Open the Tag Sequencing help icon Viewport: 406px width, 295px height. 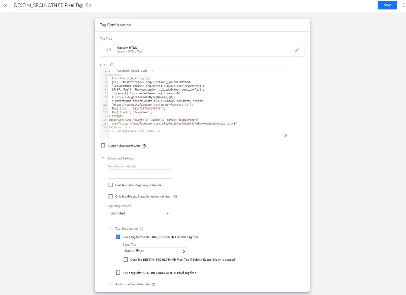click(x=142, y=229)
